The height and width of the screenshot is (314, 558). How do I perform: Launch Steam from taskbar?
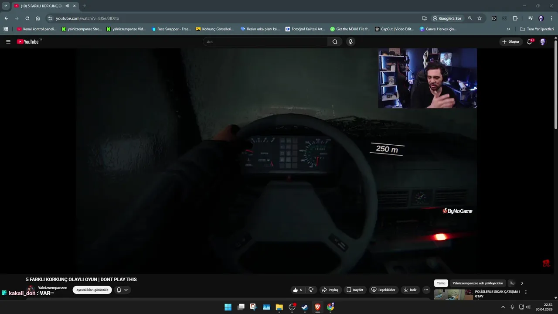click(x=305, y=307)
